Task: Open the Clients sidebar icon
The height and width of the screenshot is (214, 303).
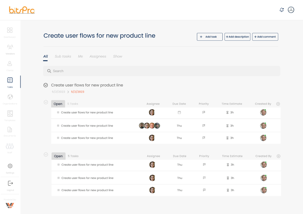Action: [10, 64]
